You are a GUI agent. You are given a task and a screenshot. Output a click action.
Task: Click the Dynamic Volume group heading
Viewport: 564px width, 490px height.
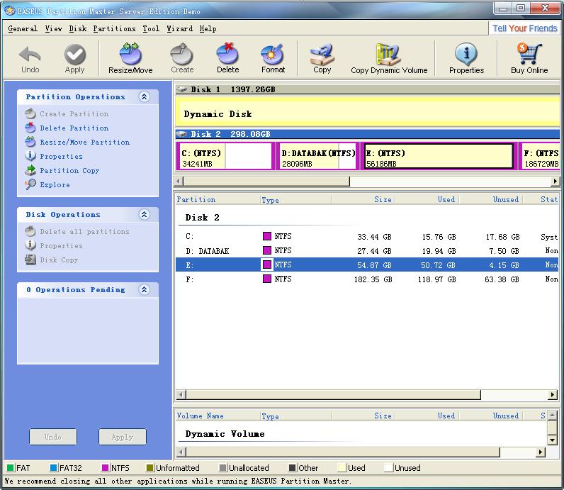[225, 434]
